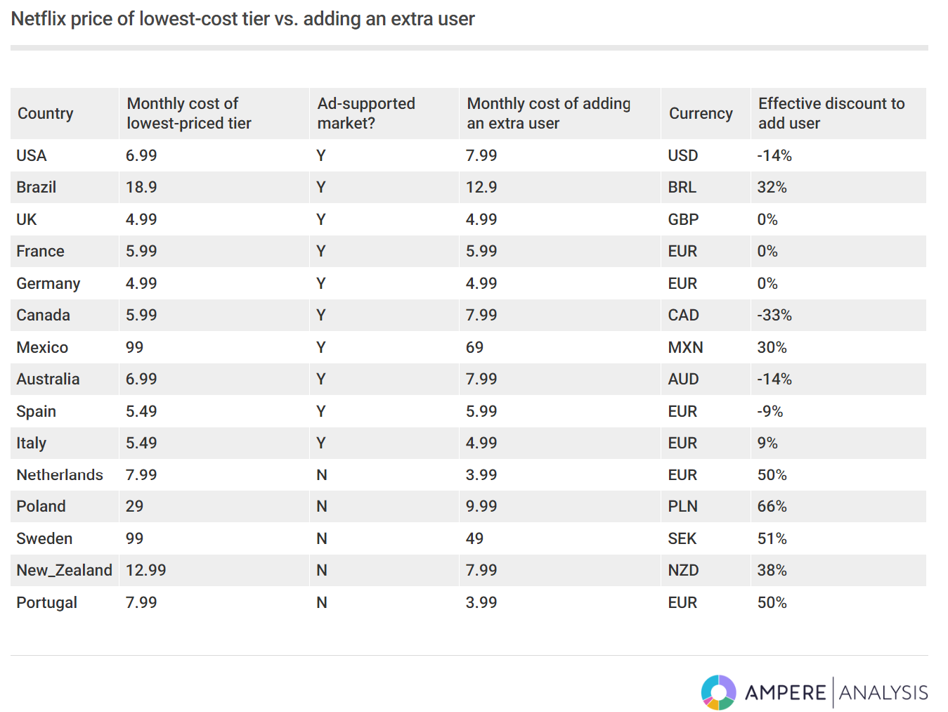Select the Monthly cost of lowest-priced tier header
This screenshot has height=712, width=948.
pyautogui.click(x=189, y=113)
